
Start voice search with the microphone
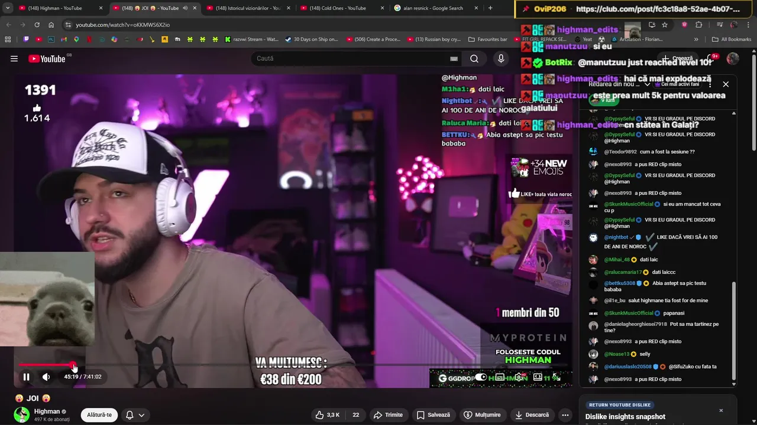coord(501,58)
